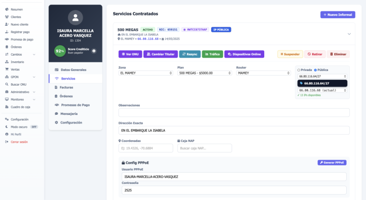Expand the Administrativo sidebar menu

click(x=34, y=92)
